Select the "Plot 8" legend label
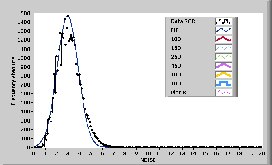 178,93
